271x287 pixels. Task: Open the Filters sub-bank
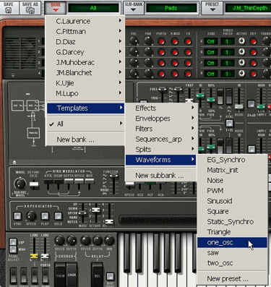pyautogui.click(x=160, y=129)
